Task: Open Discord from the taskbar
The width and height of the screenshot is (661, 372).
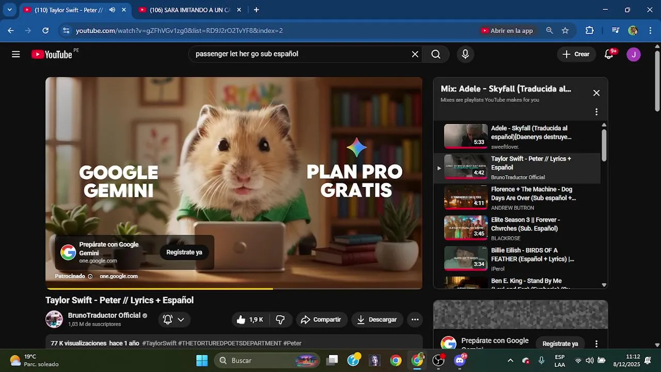Action: point(460,360)
